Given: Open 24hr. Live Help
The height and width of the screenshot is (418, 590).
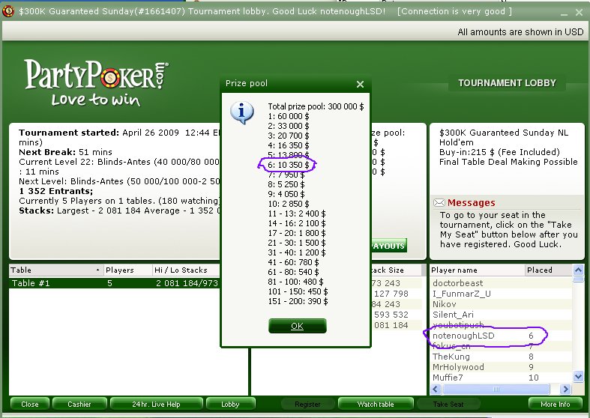Looking at the screenshot, I should [156, 405].
